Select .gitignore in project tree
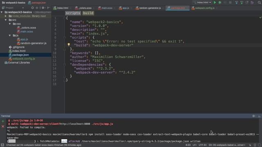Screen dimensions: 262x147 click(x=18, y=47)
